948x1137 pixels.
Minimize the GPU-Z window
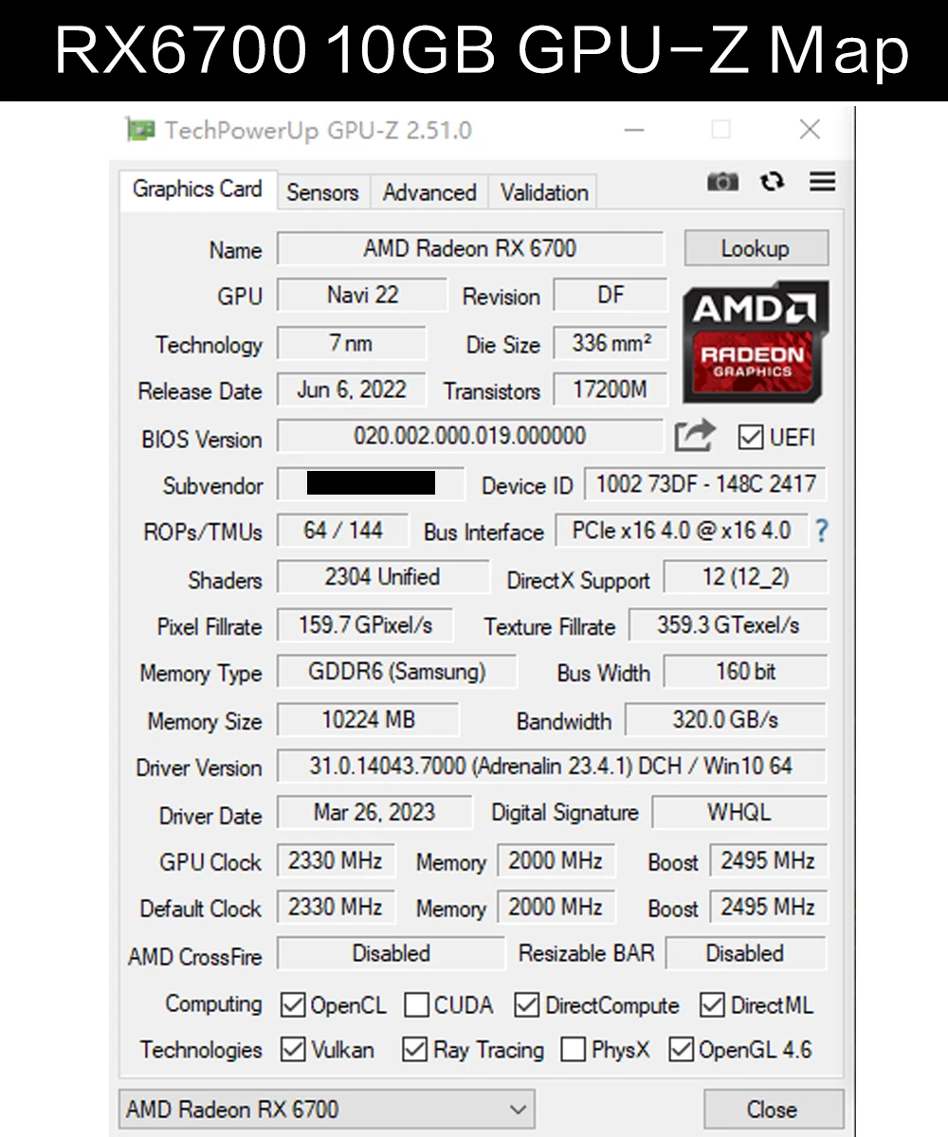coord(634,130)
